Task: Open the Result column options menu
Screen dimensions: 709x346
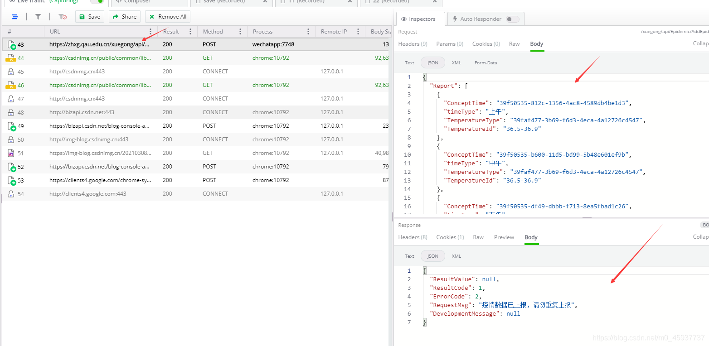Action: [190, 32]
